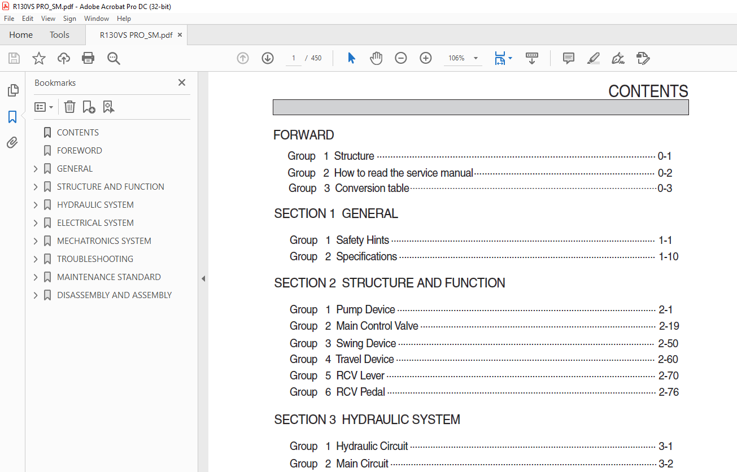Image resolution: width=737 pixels, height=472 pixels.
Task: Click 'Conversion table' contents entry
Action: [x=372, y=188]
